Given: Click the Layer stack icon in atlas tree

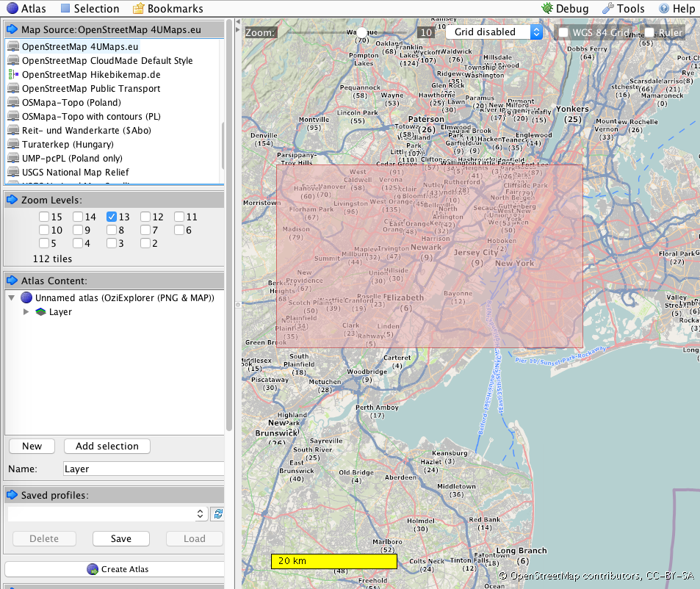Looking at the screenshot, I should point(40,311).
